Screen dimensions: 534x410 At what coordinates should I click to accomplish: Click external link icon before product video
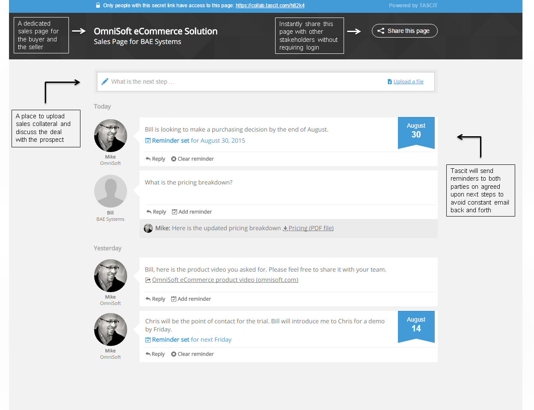[x=148, y=280]
